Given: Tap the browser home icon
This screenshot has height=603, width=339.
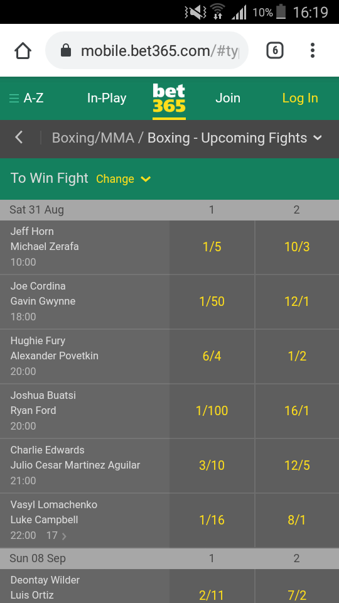Looking at the screenshot, I should point(23,50).
